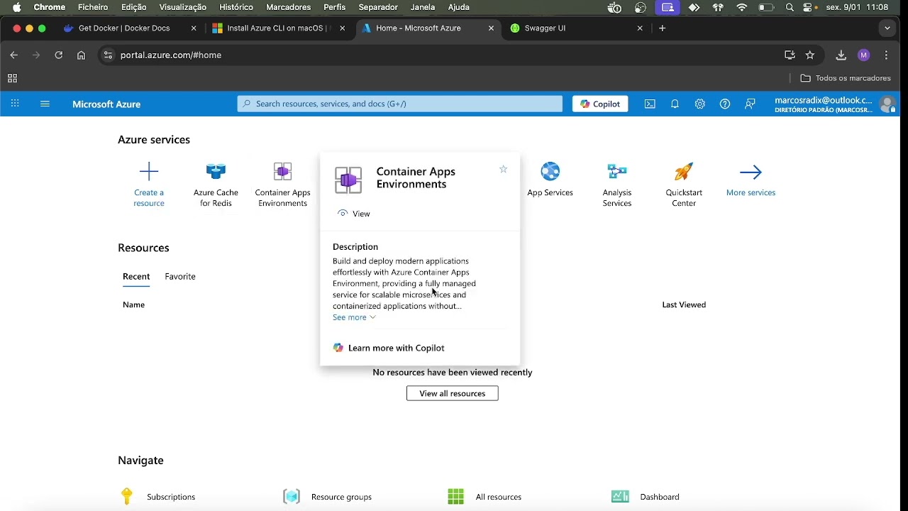Expand the See more description text
The height and width of the screenshot is (511, 908).
click(x=354, y=317)
